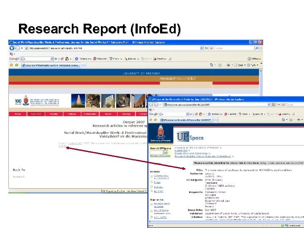Run Google toolbar spell Check in Social Work window
The width and height of the screenshot is (304, 228).
[x=115, y=59]
